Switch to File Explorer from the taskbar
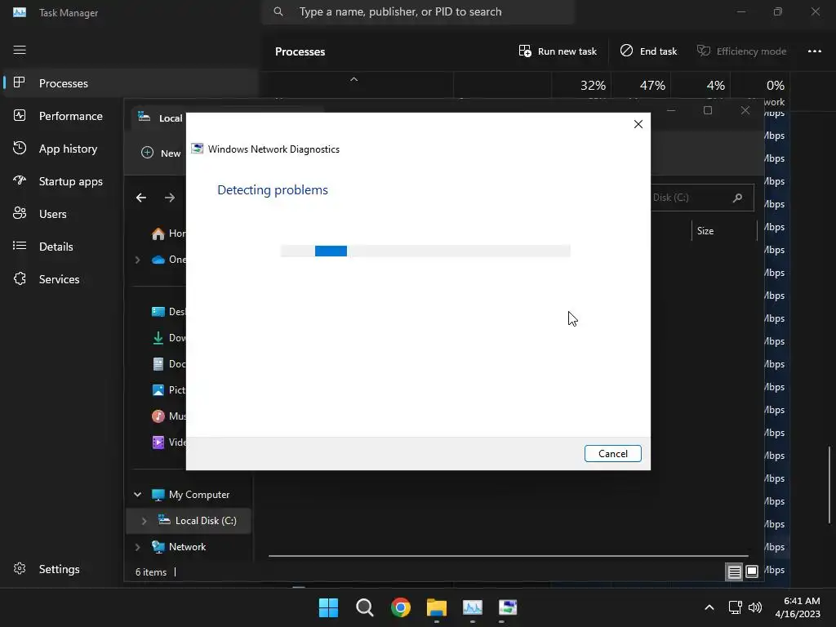Image resolution: width=836 pixels, height=627 pixels. (437, 607)
